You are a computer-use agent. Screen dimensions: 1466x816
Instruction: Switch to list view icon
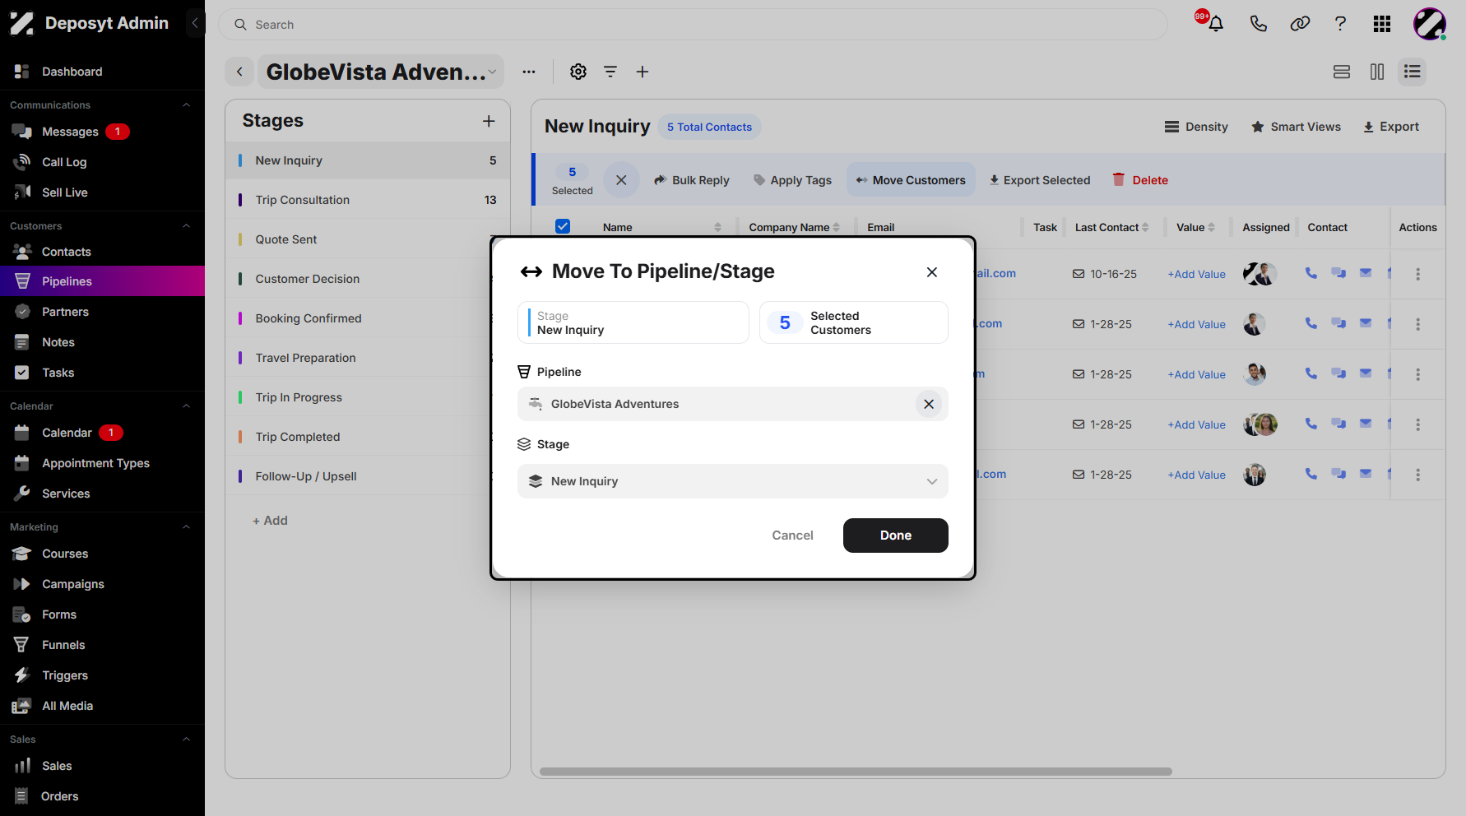click(1413, 72)
